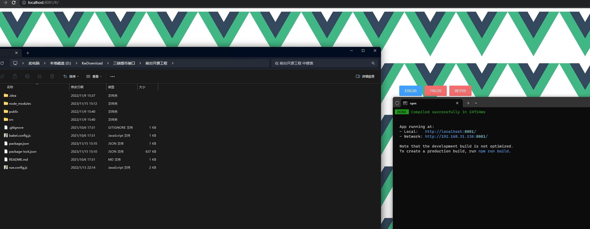The height and width of the screenshot is (229, 590).
Task: Click the search magnifier icon in Explorer
Action: point(373,63)
